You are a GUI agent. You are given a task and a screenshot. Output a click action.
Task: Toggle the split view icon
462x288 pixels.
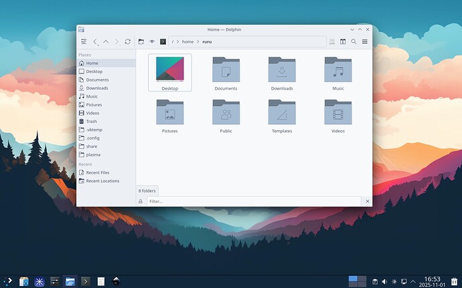click(x=343, y=41)
